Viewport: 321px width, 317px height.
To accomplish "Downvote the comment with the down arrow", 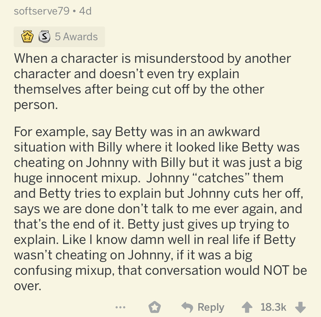I will click(x=300, y=307).
